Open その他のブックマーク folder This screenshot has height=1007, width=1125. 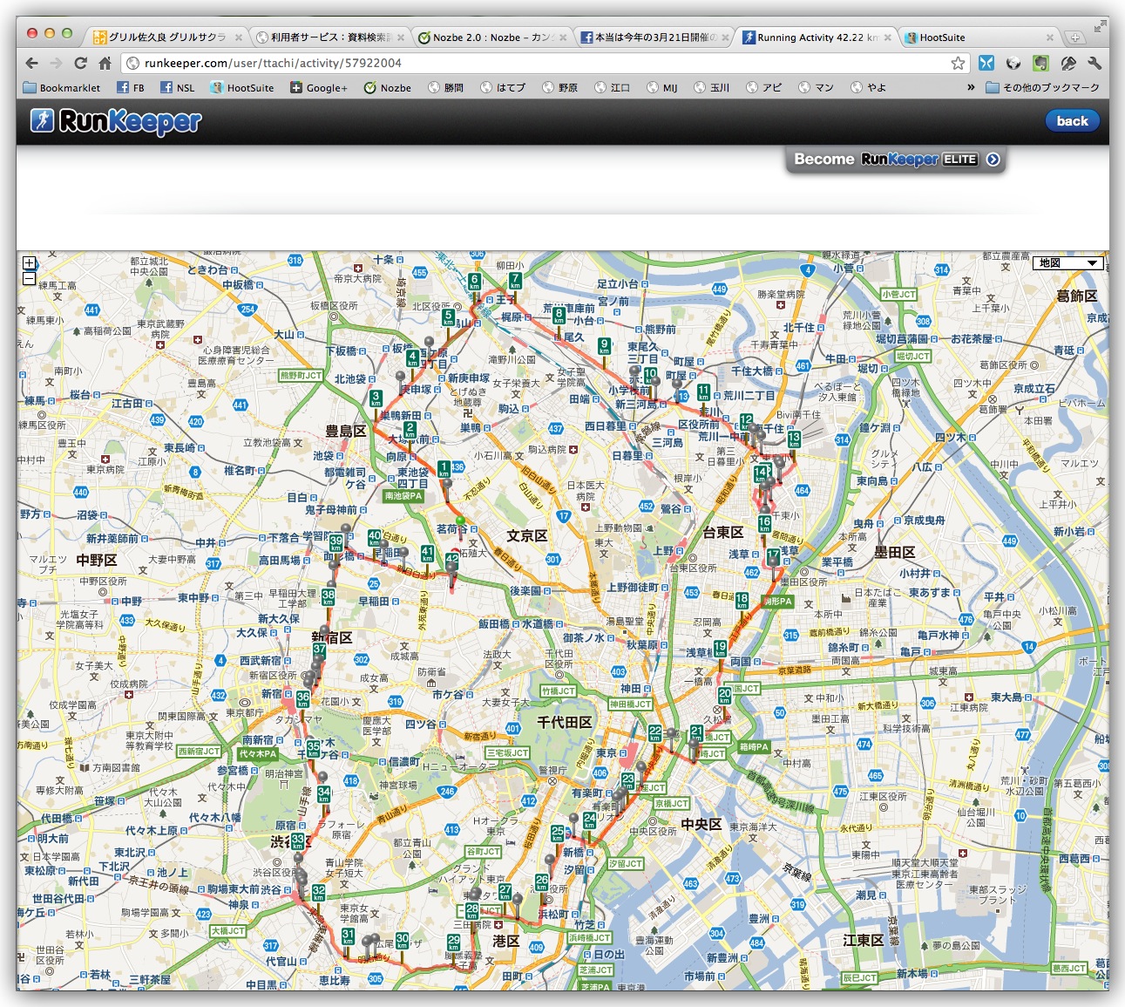tap(1042, 87)
